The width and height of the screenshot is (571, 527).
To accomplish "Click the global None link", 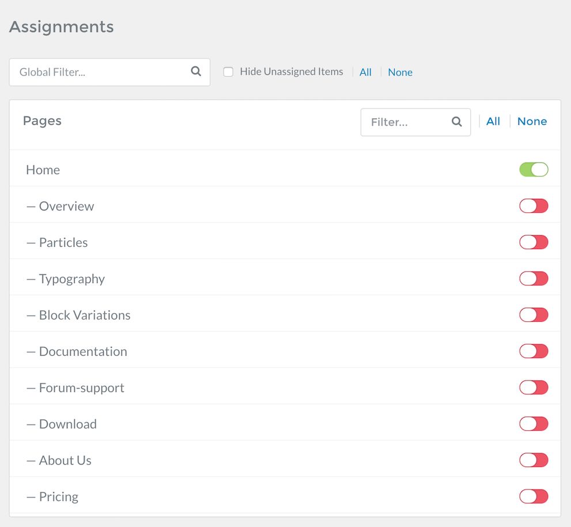I will pos(400,72).
